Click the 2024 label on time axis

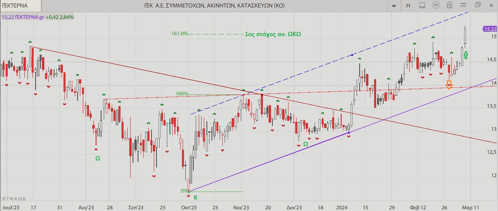tap(342, 208)
